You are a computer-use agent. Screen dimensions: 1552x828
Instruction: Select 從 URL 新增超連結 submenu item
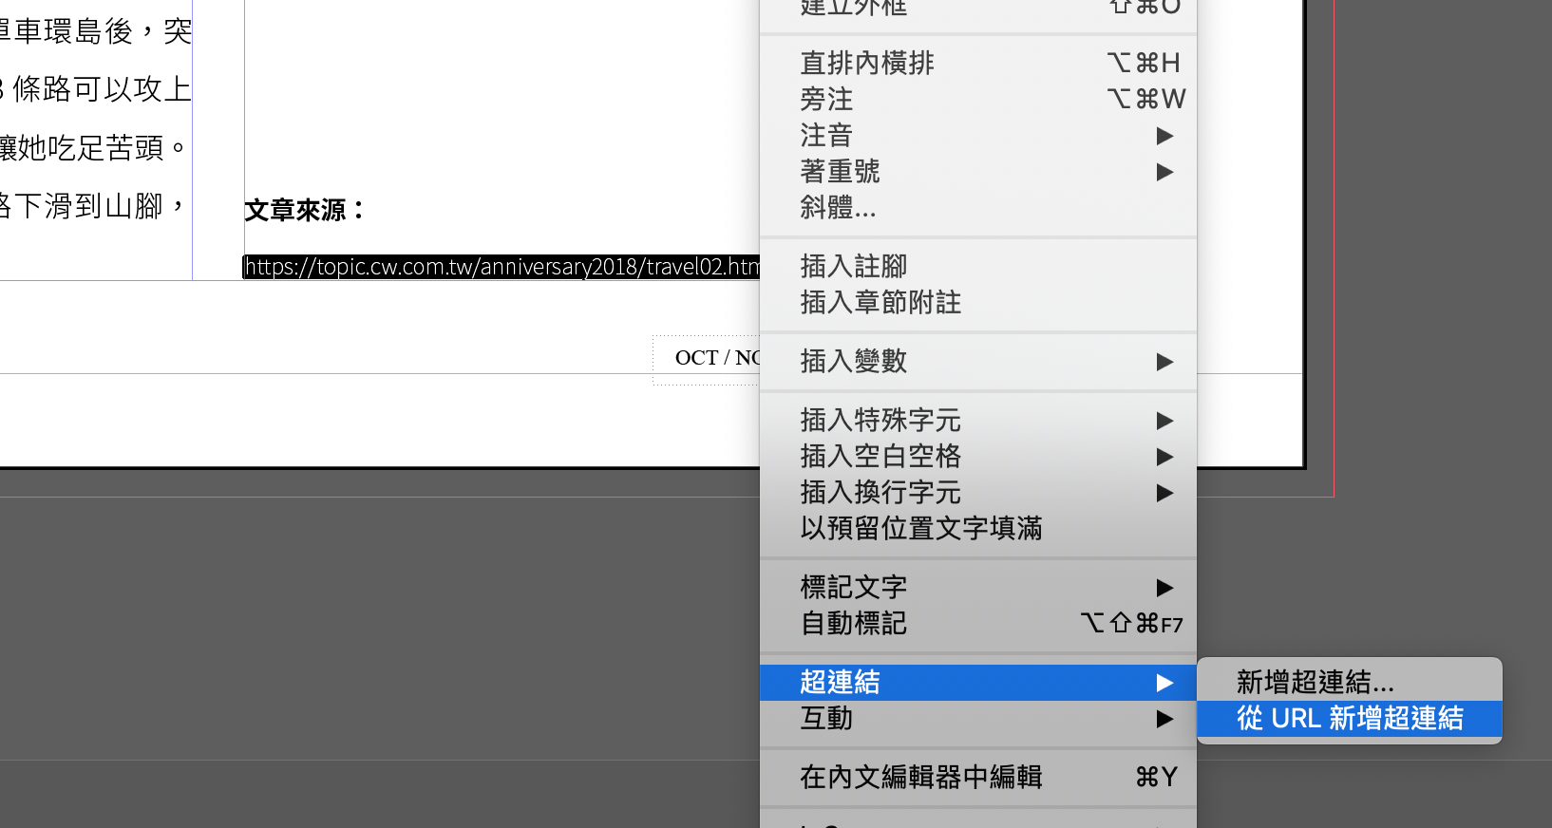click(1349, 719)
